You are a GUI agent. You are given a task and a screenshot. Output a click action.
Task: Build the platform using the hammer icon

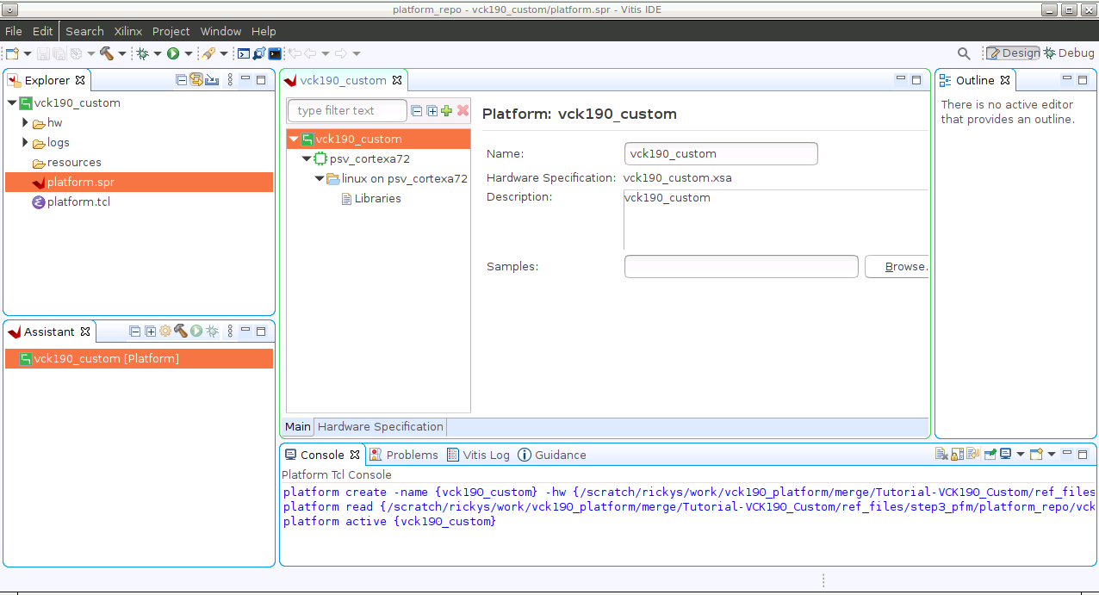tap(109, 53)
